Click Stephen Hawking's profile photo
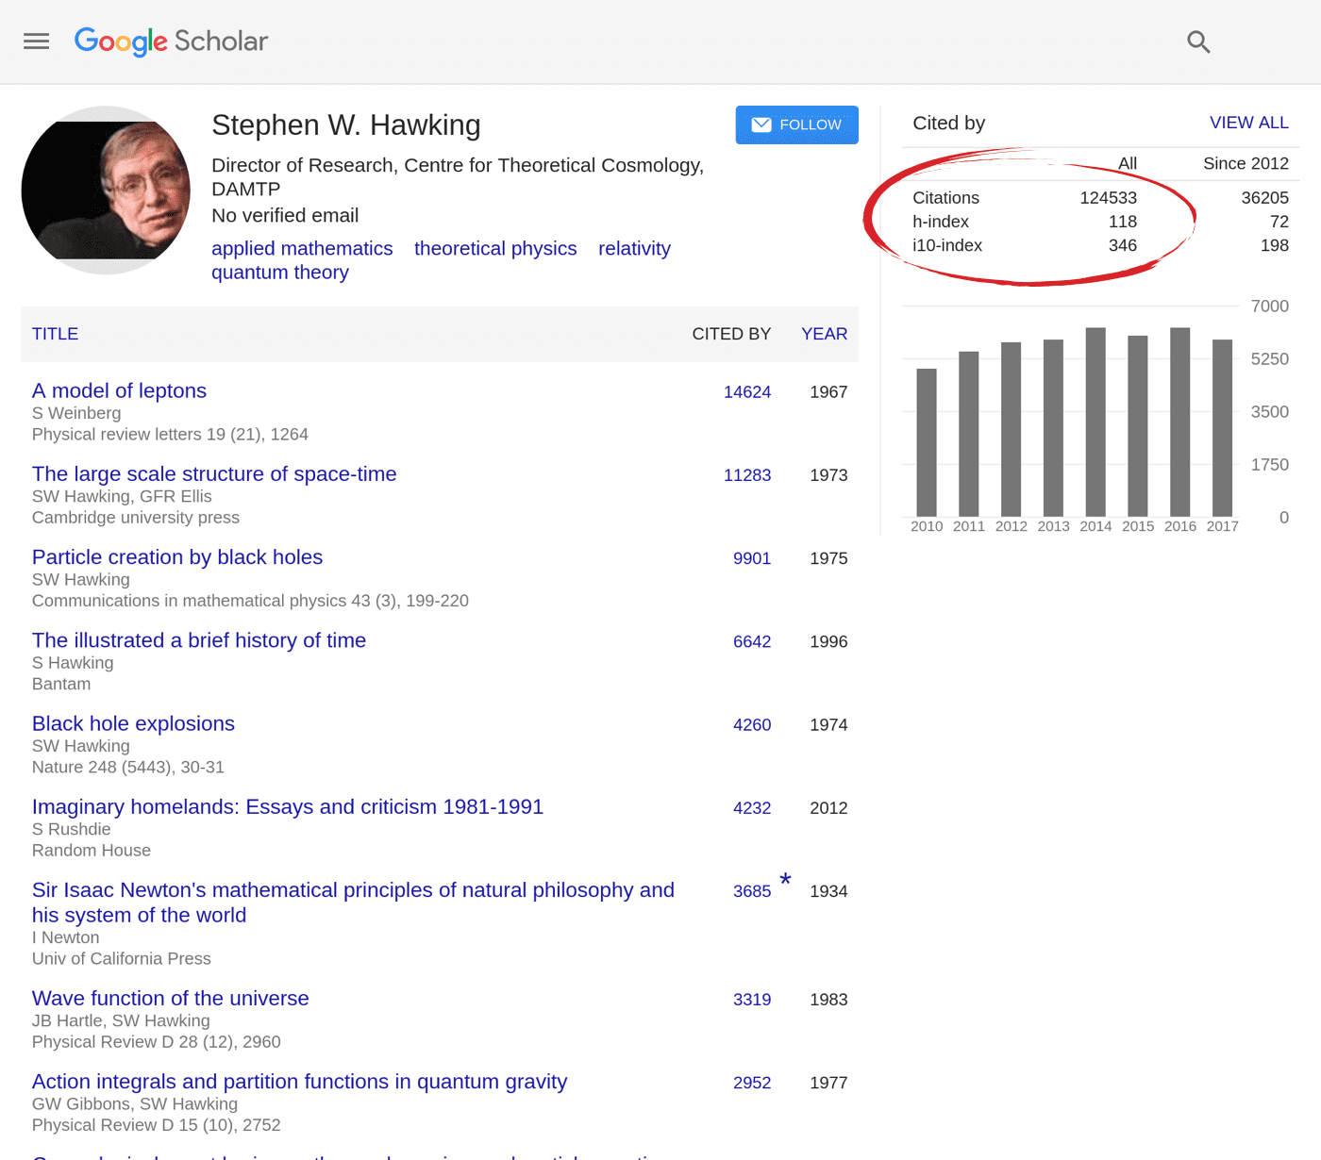 [105, 189]
